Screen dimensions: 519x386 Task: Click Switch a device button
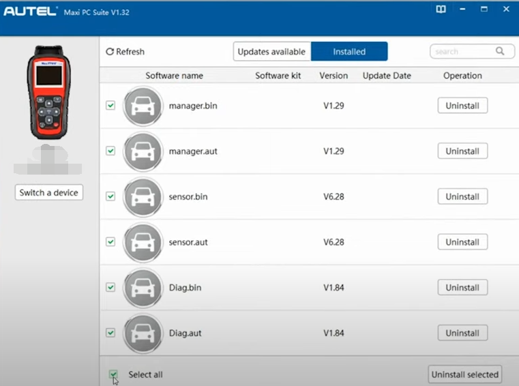tap(48, 192)
